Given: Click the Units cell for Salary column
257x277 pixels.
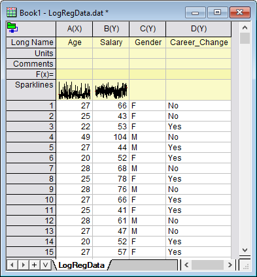Looking at the screenshot, I should [111, 54].
